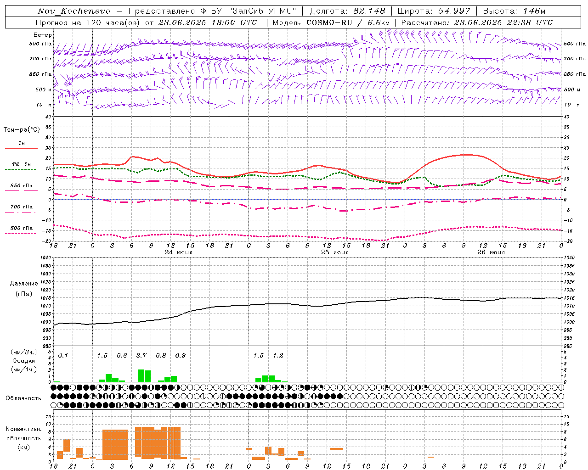Screen dimensions: 588x470
Task: Click the (мм/3ч.) precipitation unit label
Action: click(x=23, y=352)
